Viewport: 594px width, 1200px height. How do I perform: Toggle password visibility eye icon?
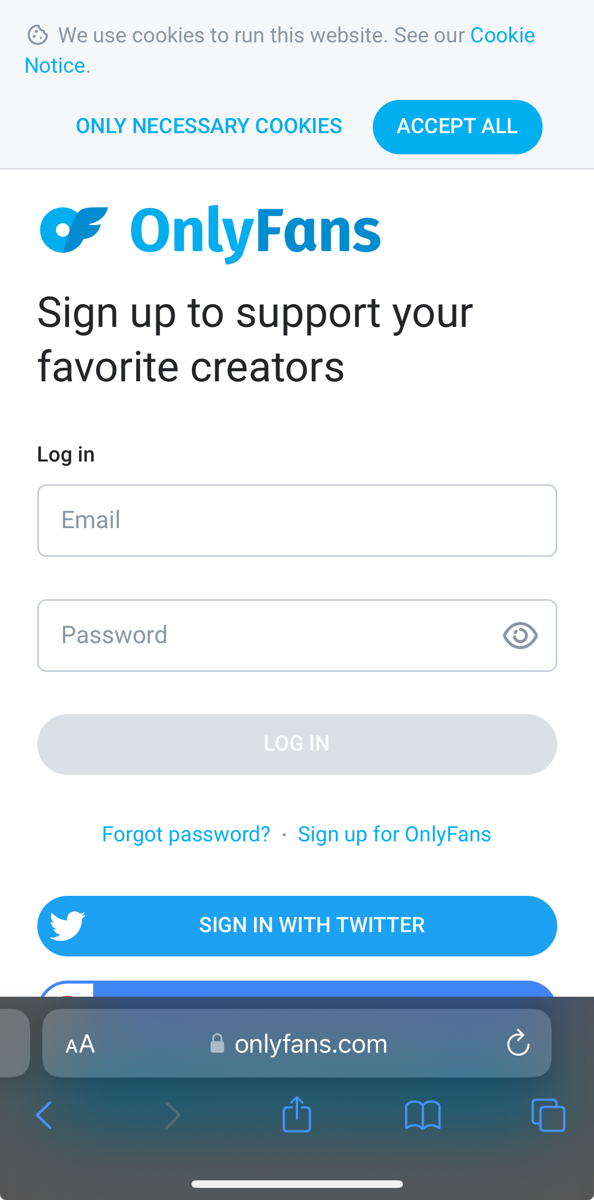520,635
